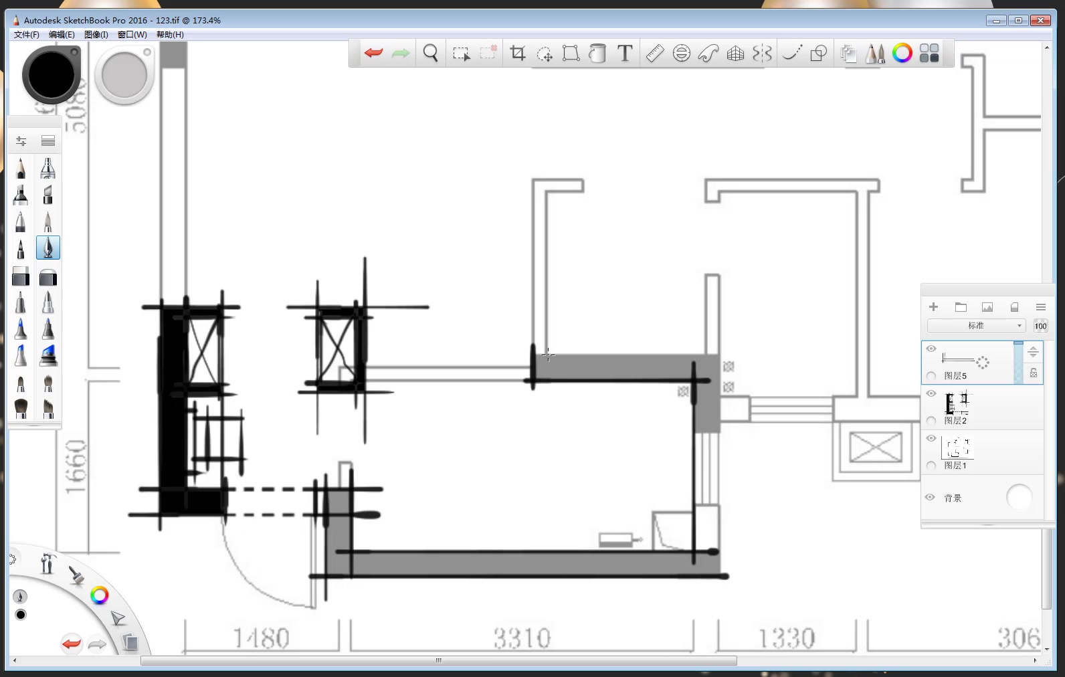Select the 图层1 layer thumbnail

[957, 448]
